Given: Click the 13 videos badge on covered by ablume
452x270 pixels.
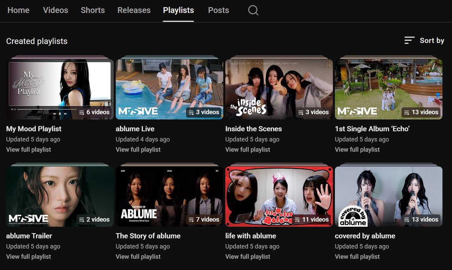Looking at the screenshot, I should tap(421, 219).
